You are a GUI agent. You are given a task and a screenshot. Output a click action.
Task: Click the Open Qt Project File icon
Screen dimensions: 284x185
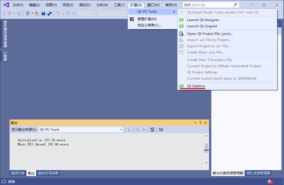point(181,34)
